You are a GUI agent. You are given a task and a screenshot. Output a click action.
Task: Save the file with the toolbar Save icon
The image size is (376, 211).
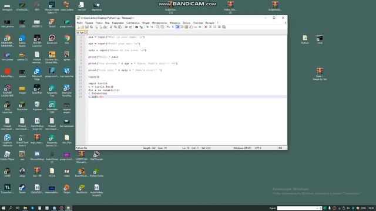(87, 27)
